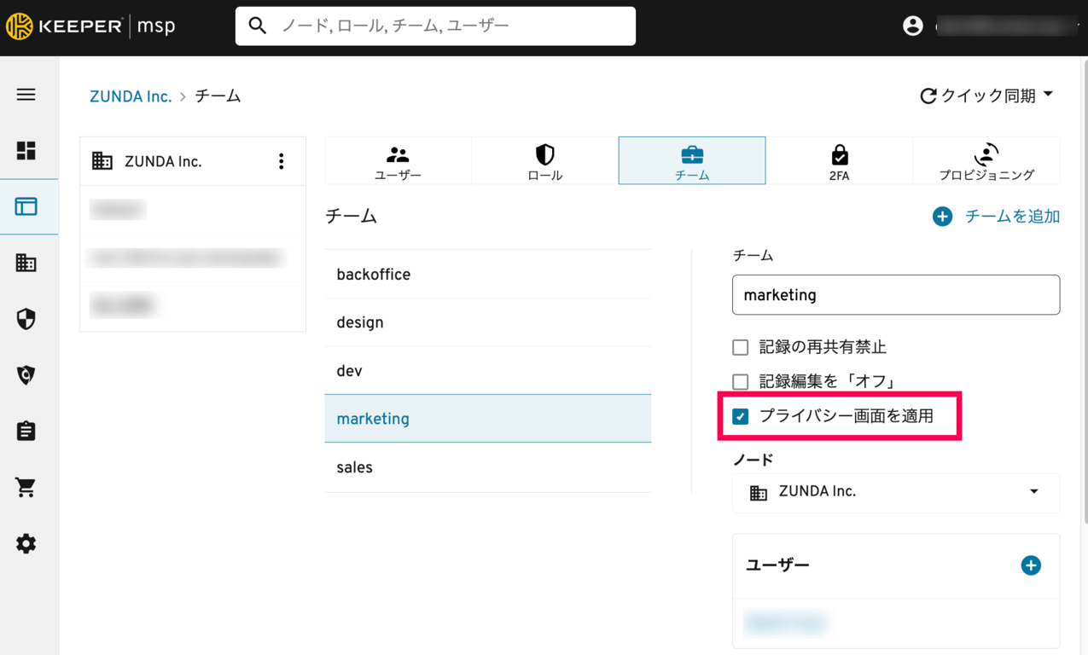This screenshot has width=1088, height=655.
Task: Click the plus icon to add a user
Action: click(1031, 565)
